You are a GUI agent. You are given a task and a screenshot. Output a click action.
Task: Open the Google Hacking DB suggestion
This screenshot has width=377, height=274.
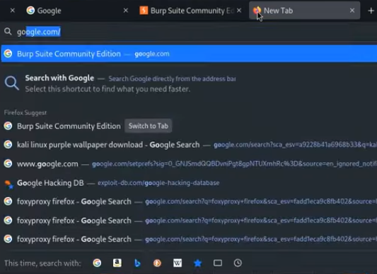[189, 183]
